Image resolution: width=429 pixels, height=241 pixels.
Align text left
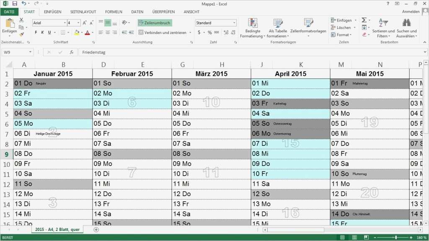click(x=101, y=32)
